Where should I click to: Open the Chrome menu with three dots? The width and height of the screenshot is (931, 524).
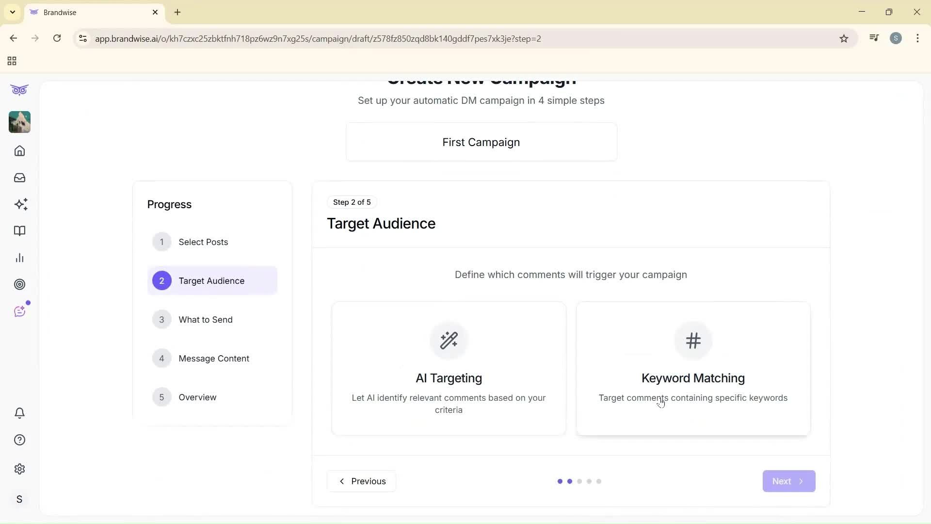point(917,38)
